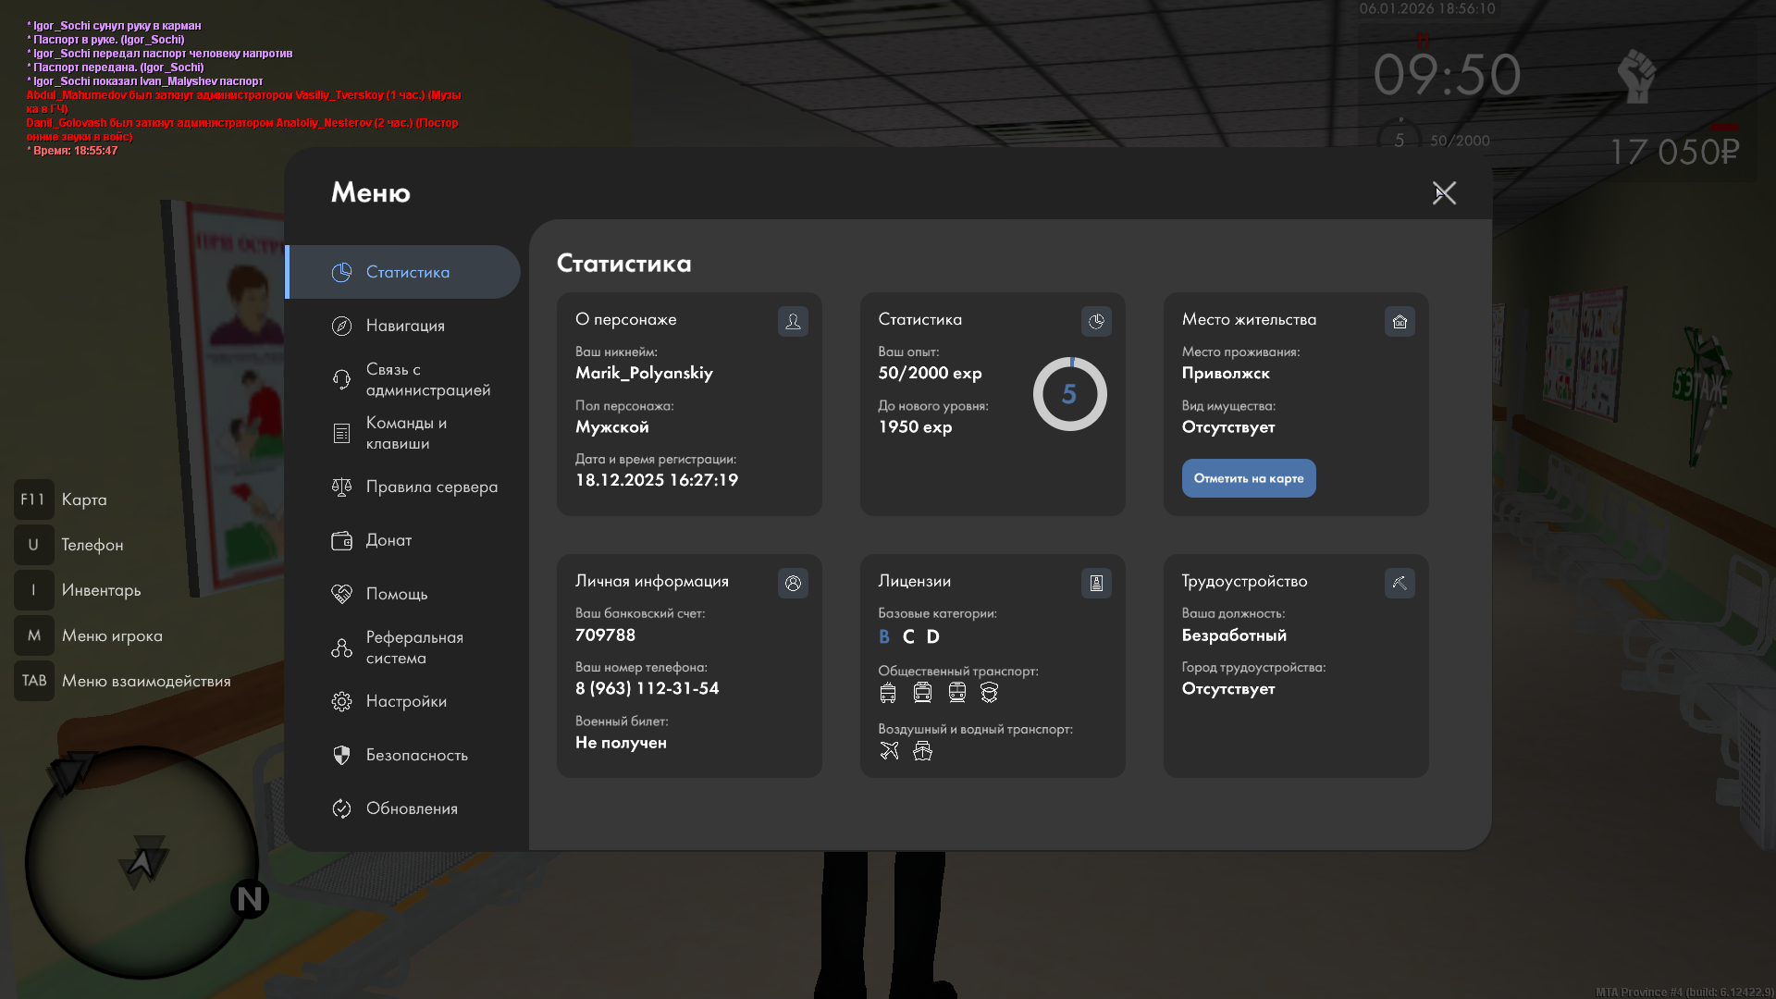Screen dimensions: 1776x999
Task: Open the Безопасность section
Action: coord(416,755)
